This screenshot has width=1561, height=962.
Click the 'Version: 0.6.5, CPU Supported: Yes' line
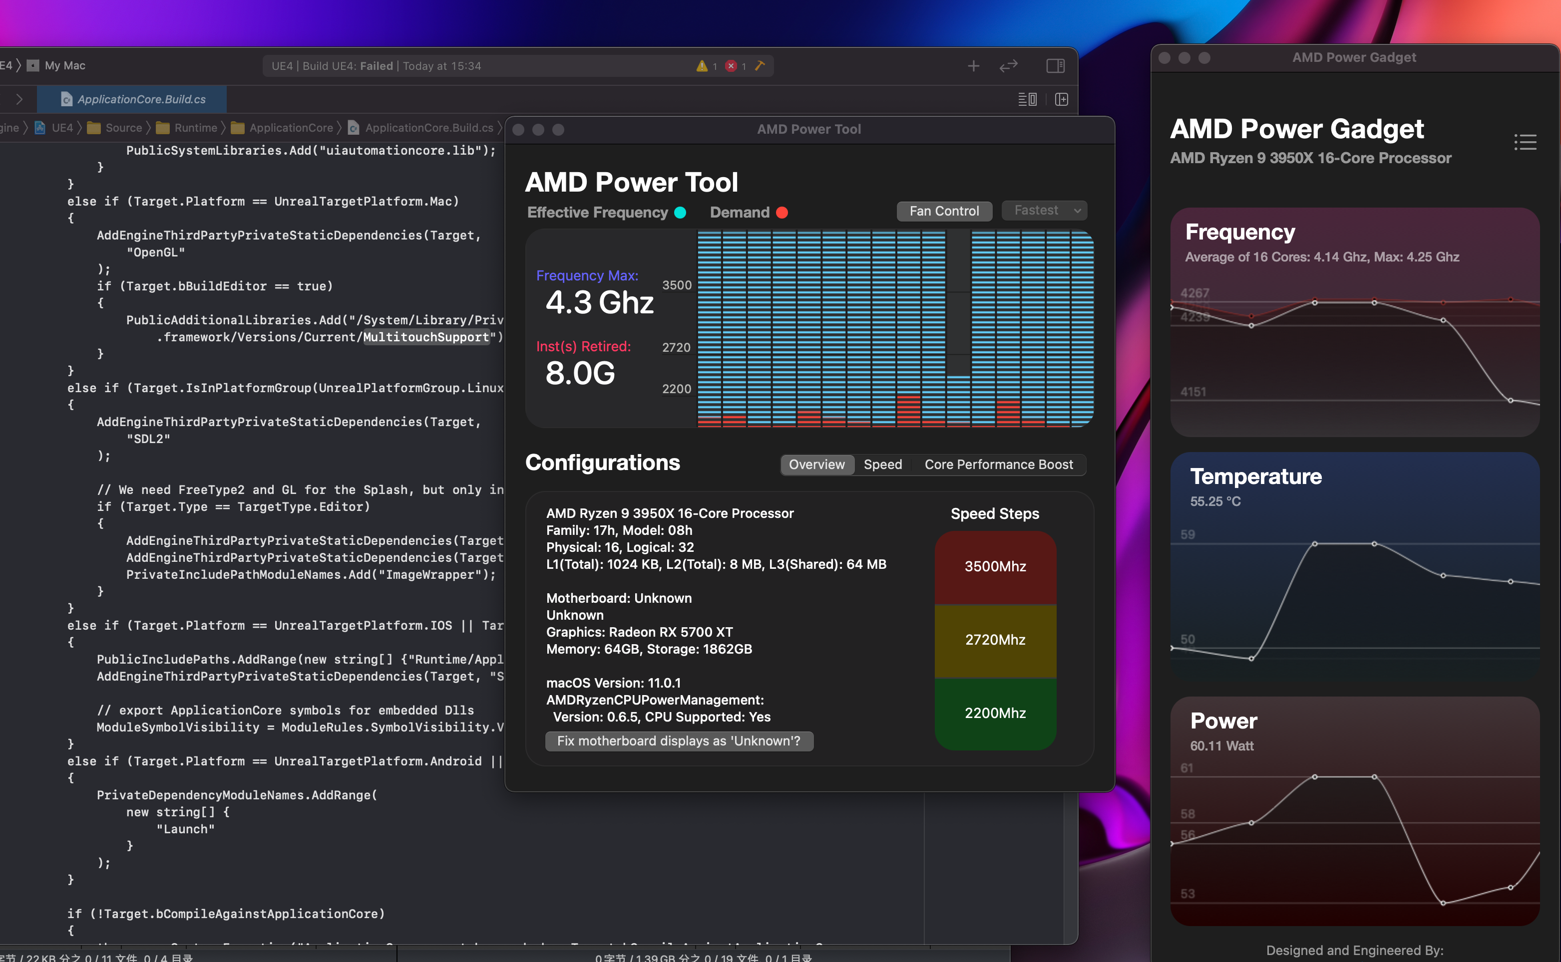click(x=662, y=718)
